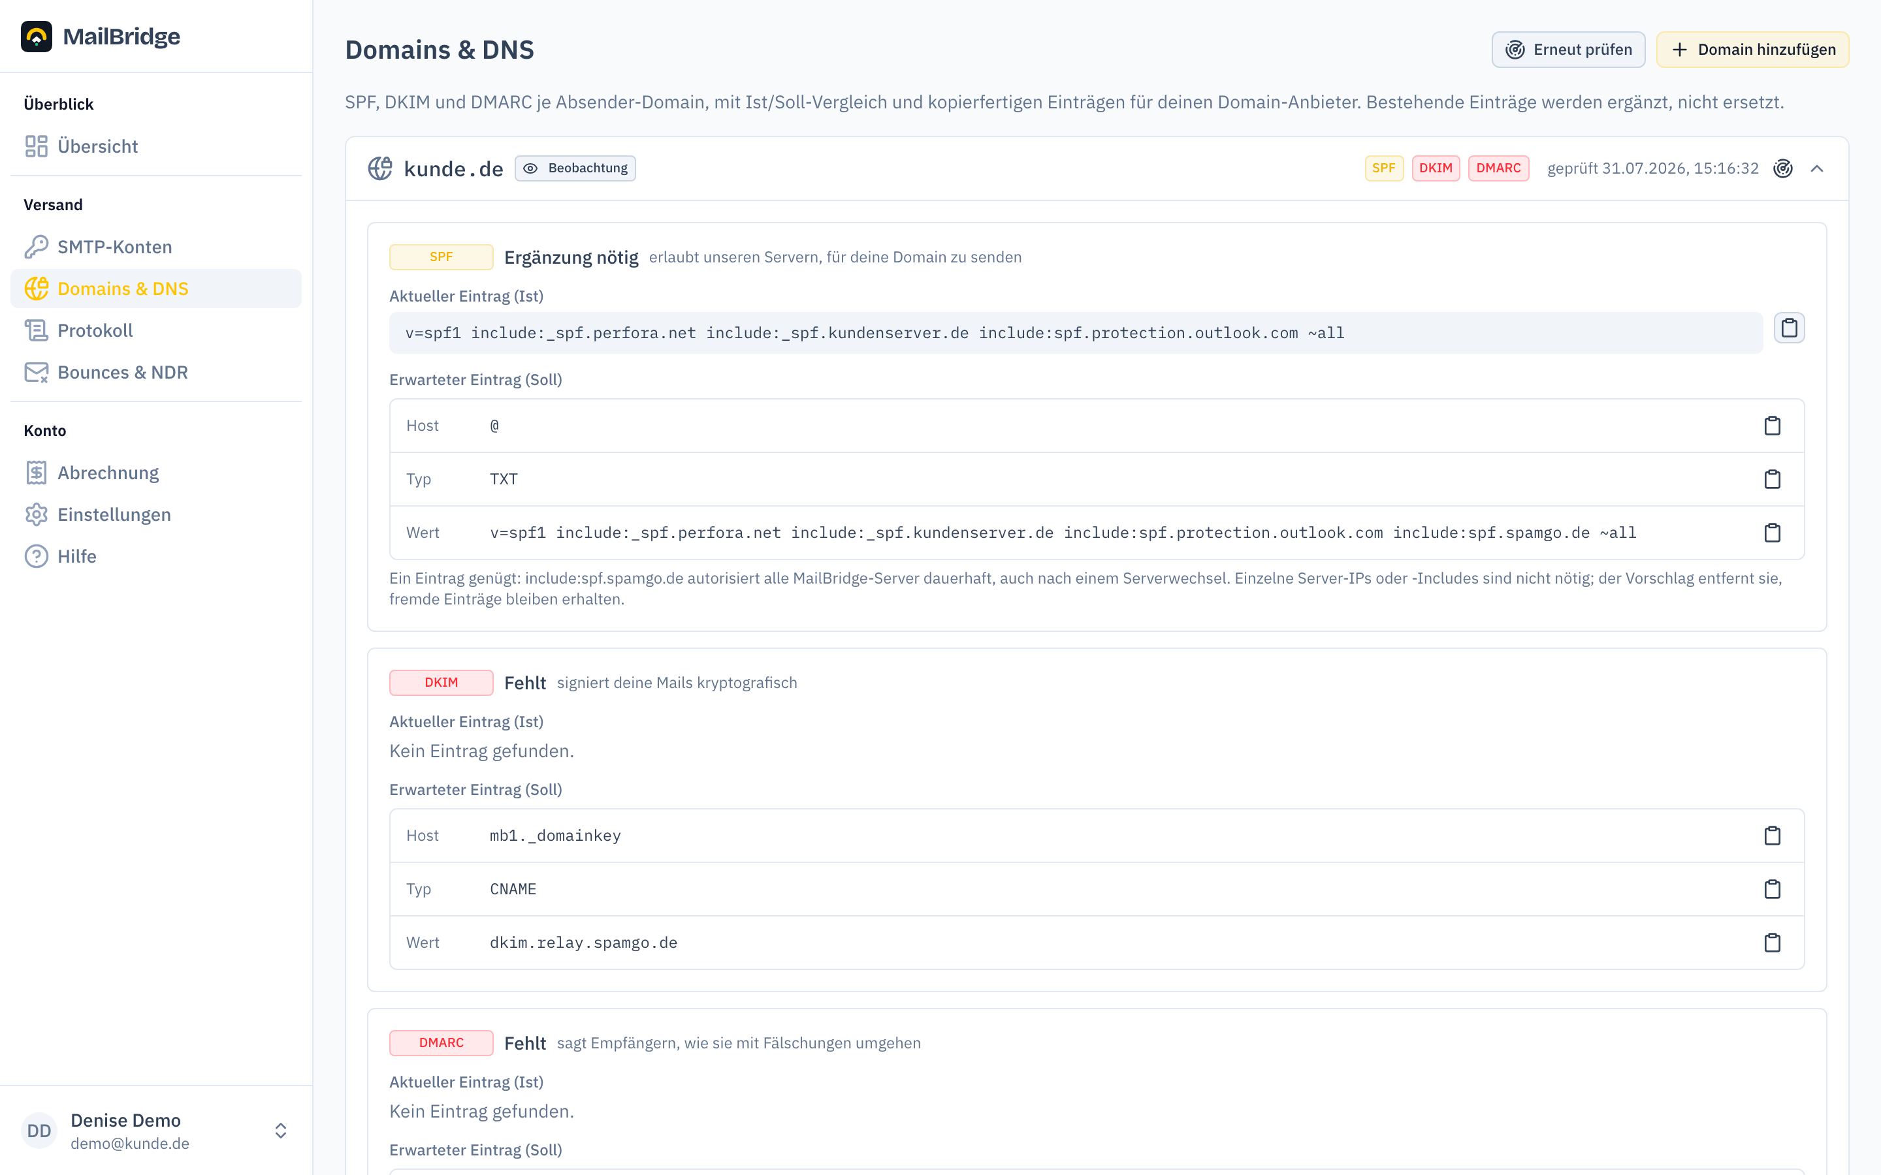Click the DMARC badge in the DMARC section

(441, 1043)
